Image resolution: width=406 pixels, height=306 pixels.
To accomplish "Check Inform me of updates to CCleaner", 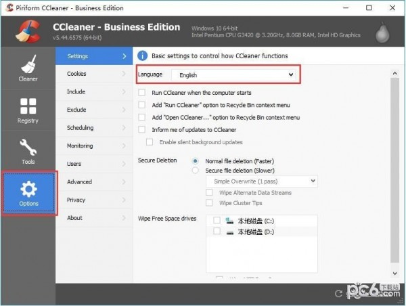I will point(142,129).
